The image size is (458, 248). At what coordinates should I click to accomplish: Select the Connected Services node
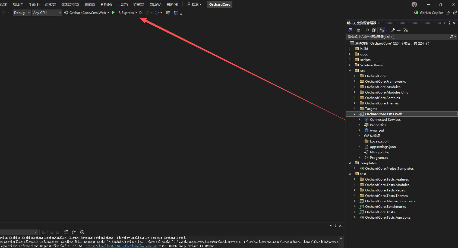(385, 119)
